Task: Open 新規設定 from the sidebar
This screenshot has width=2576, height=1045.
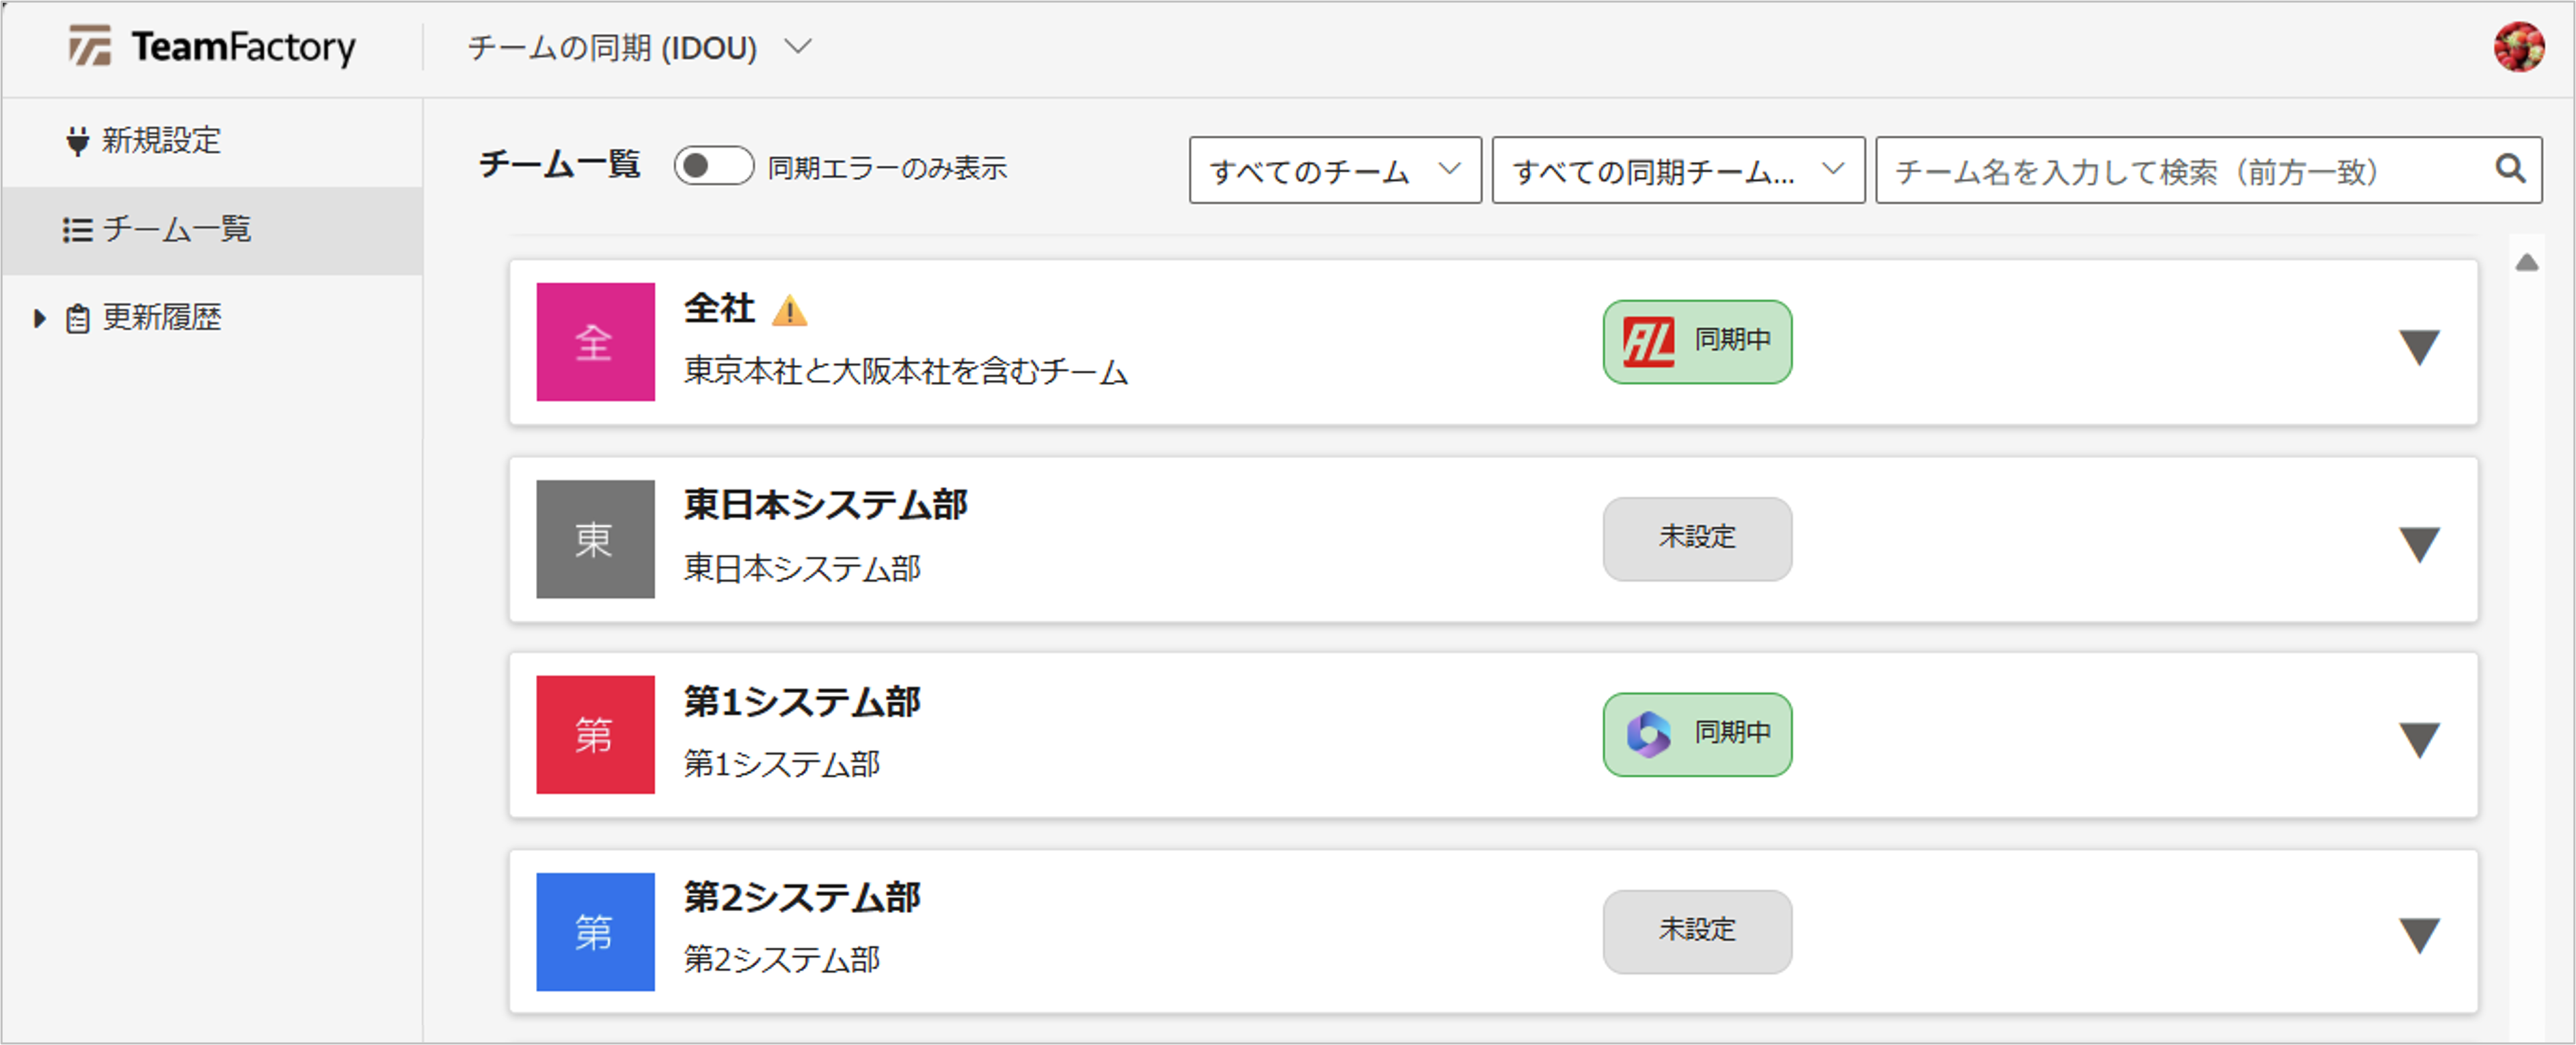Action: pyautogui.click(x=161, y=141)
